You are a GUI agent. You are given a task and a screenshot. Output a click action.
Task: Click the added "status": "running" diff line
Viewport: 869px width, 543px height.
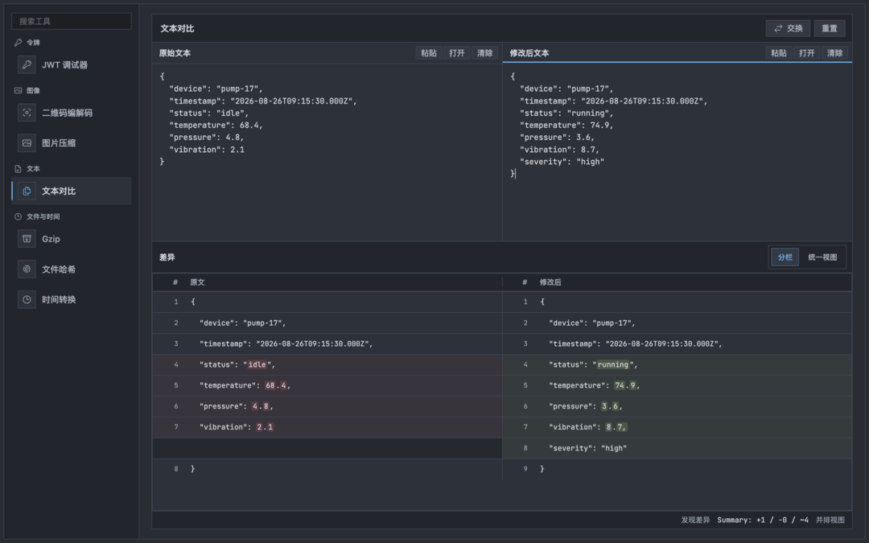coord(677,364)
